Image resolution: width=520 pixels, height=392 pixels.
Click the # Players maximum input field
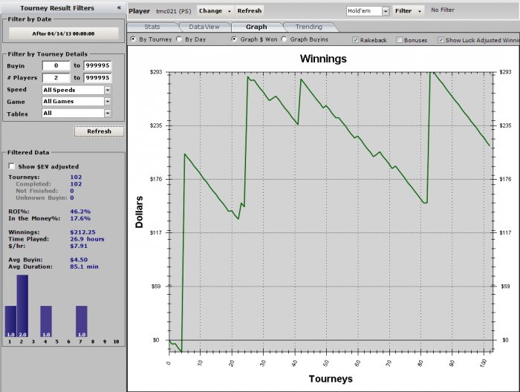[x=97, y=77]
